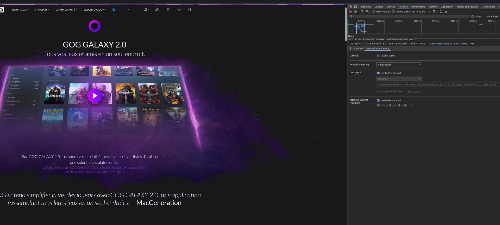The height and width of the screenshot is (225, 500).
Task: Click the export HAR download icon
Action: pyautogui.click(x=446, y=12)
